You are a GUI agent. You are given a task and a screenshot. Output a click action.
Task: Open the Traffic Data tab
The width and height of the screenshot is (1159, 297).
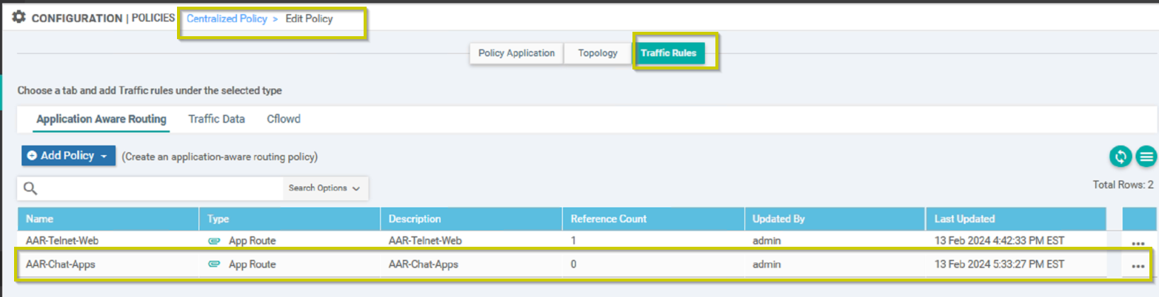pos(216,119)
